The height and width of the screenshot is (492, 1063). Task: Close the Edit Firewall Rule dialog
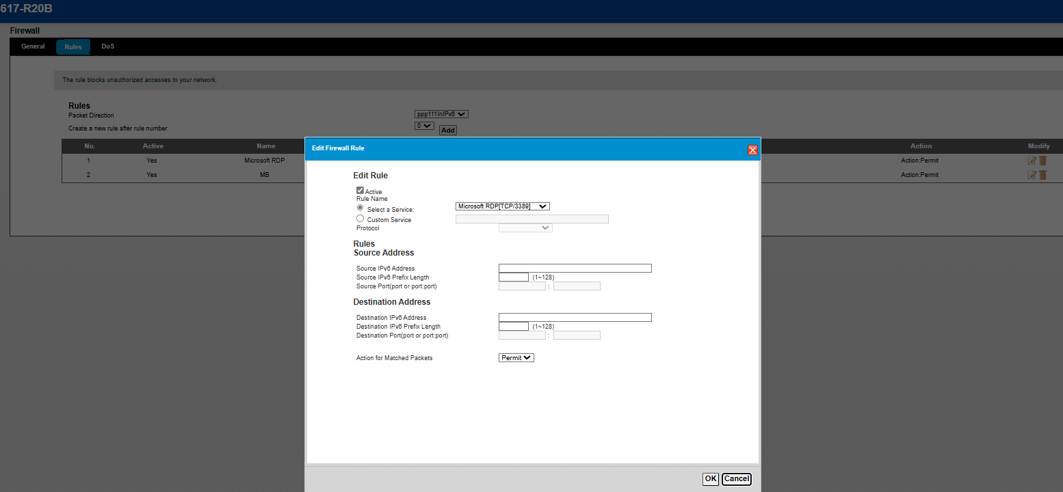pyautogui.click(x=752, y=150)
